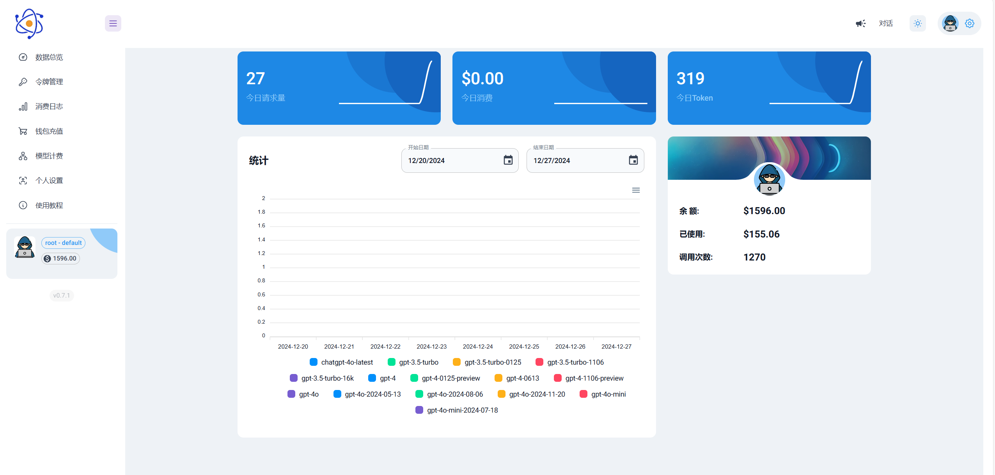Click the end date calendar icon
Image resolution: width=995 pixels, height=475 pixels.
(633, 160)
